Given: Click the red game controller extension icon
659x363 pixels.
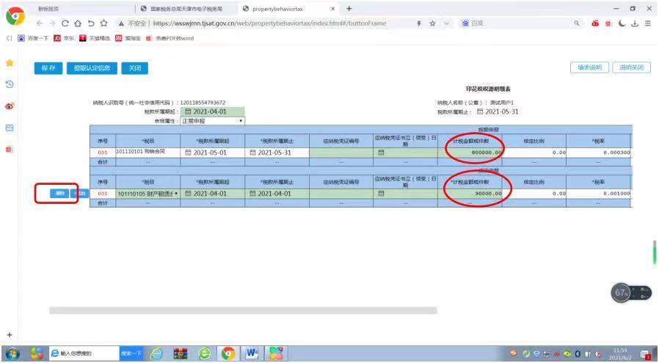Looking at the screenshot, I should point(595,23).
